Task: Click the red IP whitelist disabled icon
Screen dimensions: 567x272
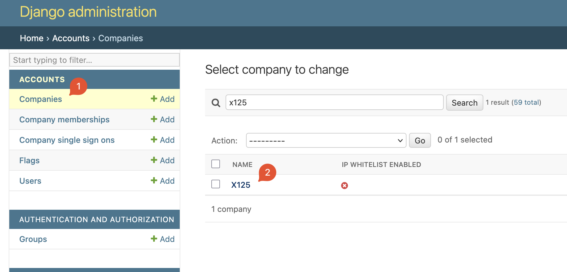Action: [x=344, y=185]
